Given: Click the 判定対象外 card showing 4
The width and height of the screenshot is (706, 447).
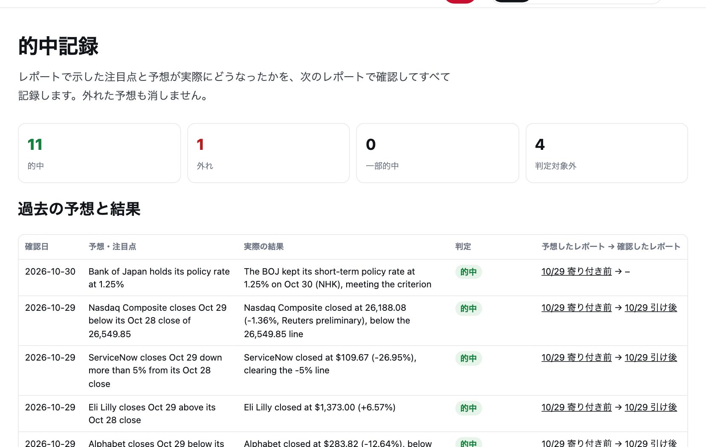Looking at the screenshot, I should pos(607,153).
